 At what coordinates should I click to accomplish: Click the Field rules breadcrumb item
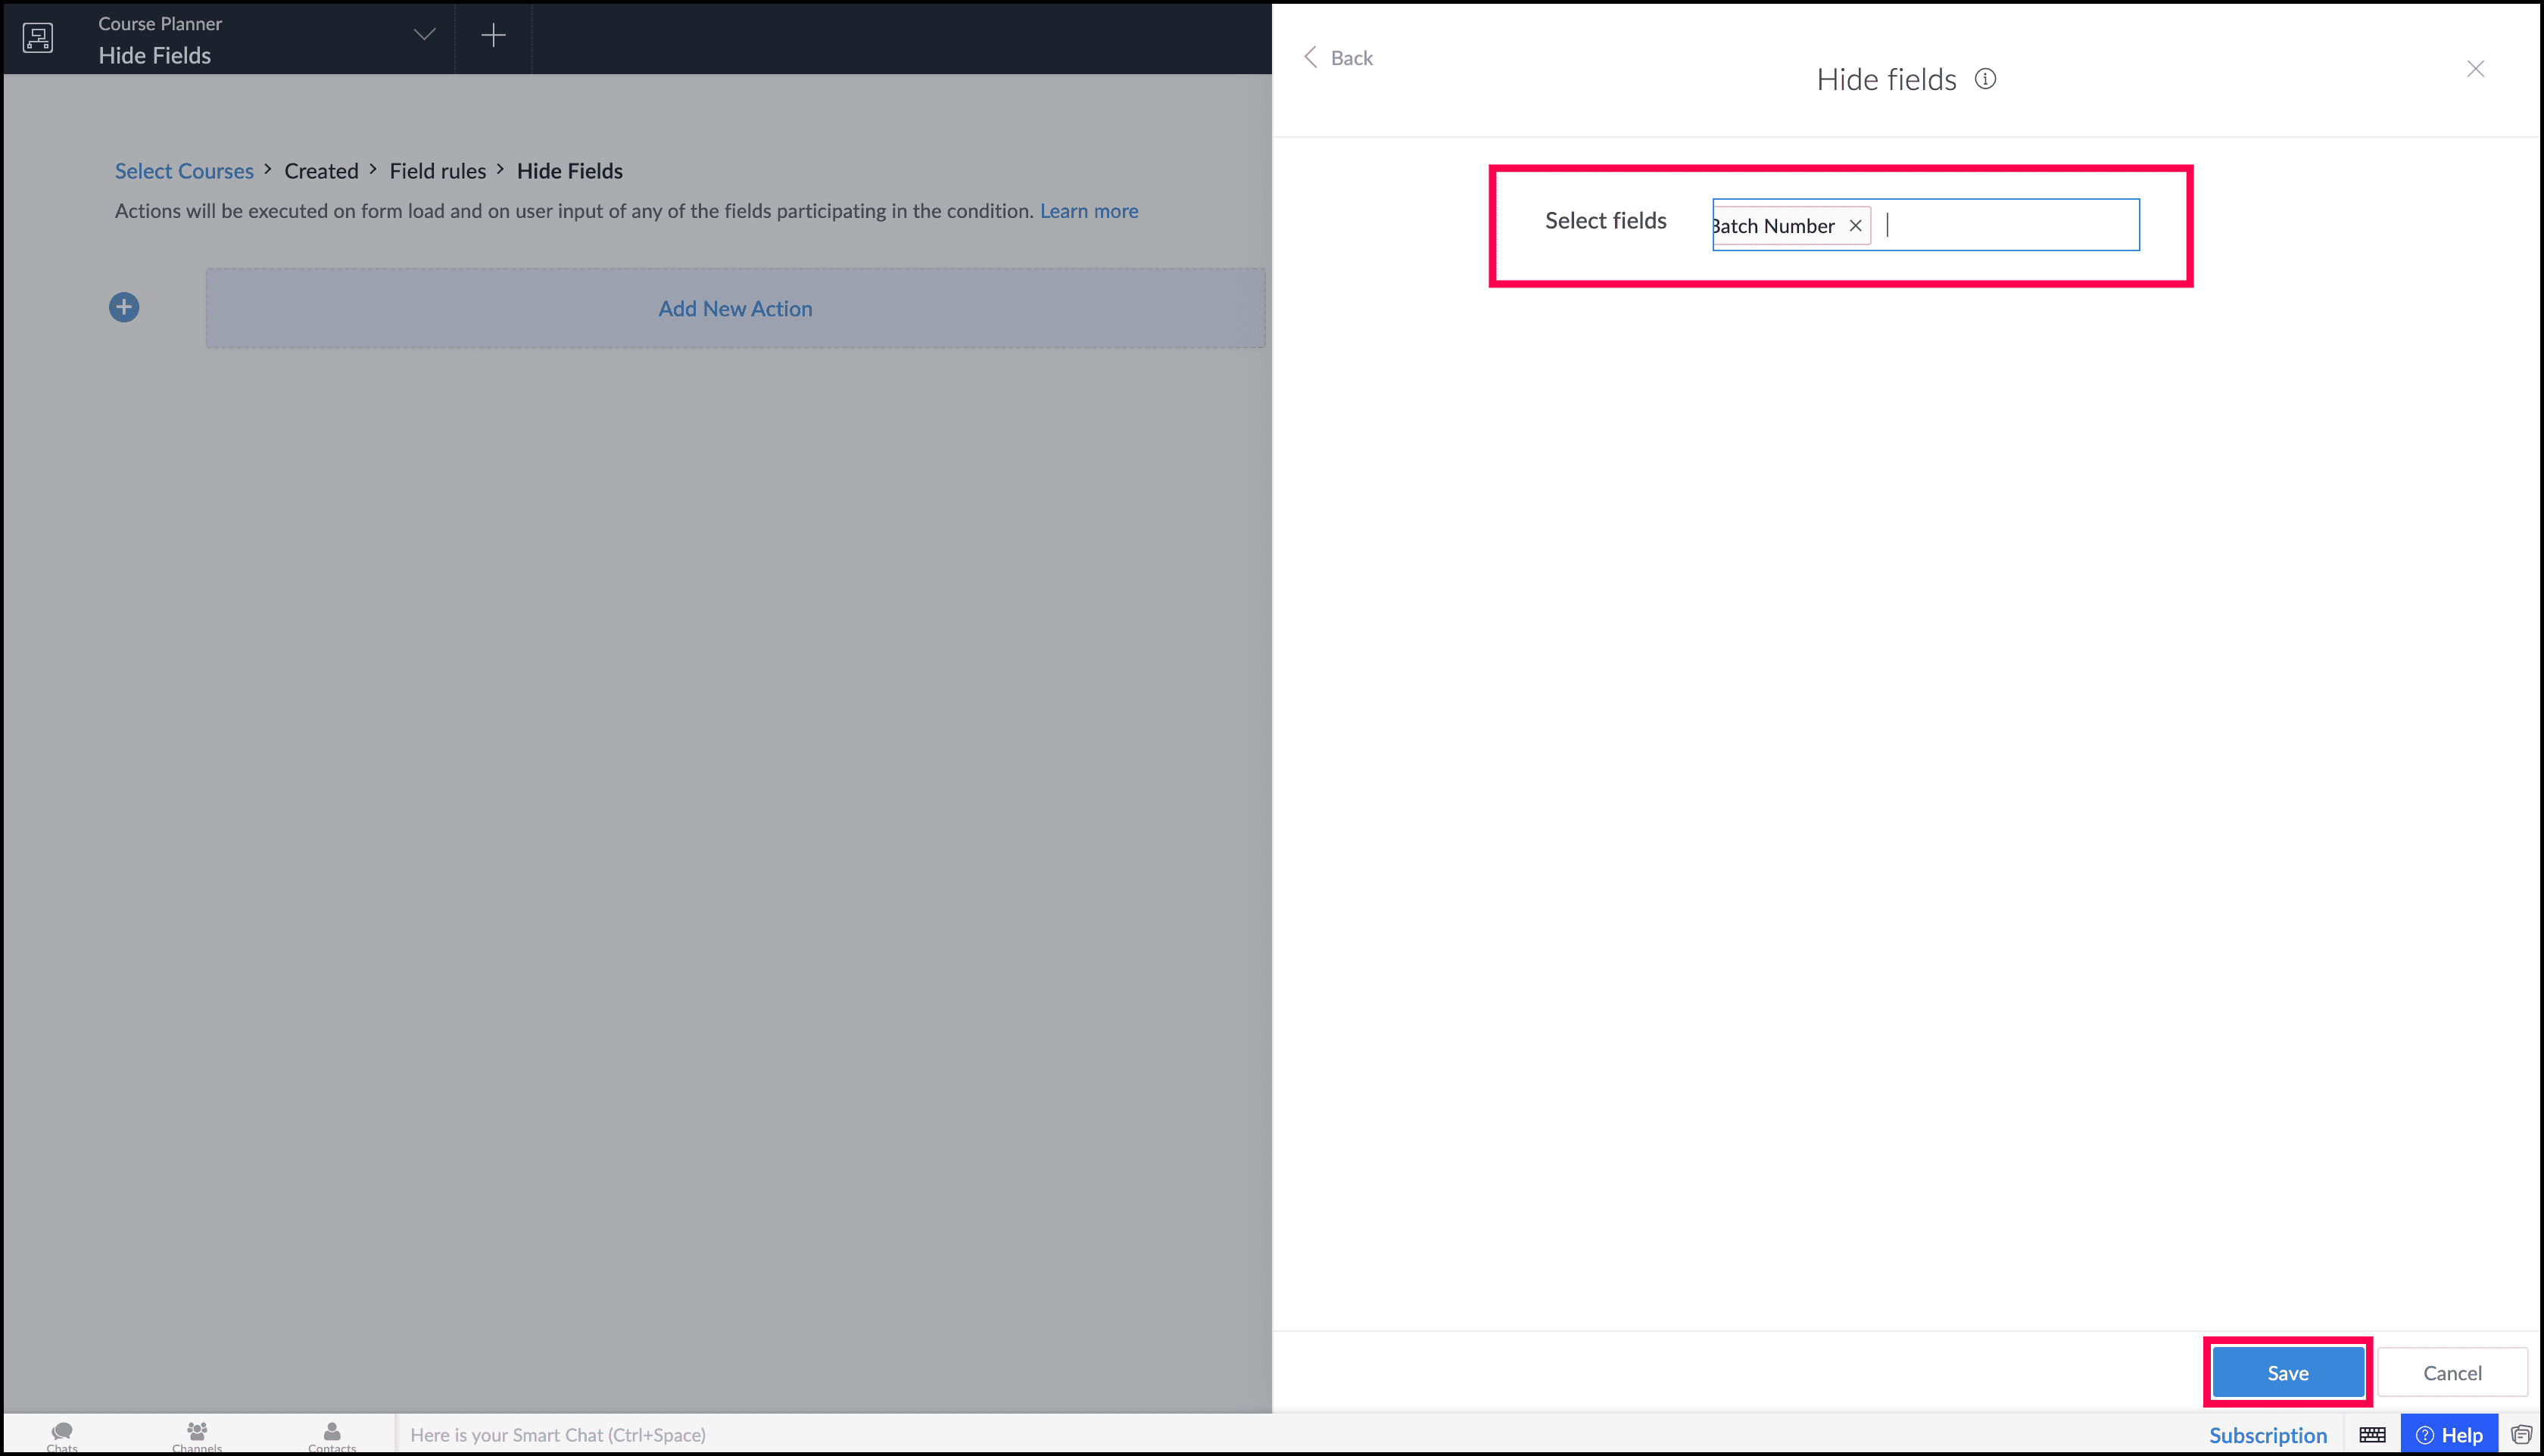(437, 171)
